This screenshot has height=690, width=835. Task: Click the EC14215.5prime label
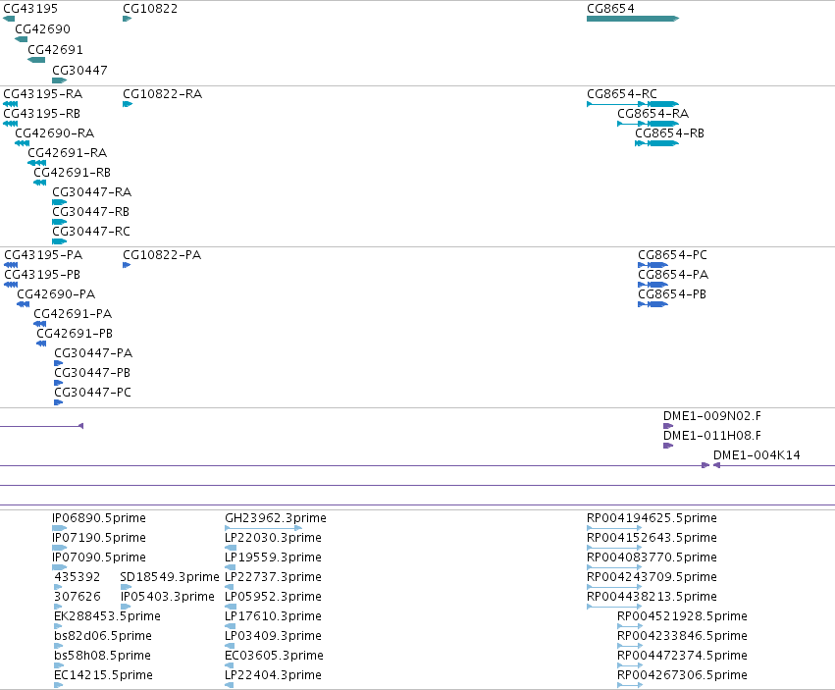pos(104,675)
